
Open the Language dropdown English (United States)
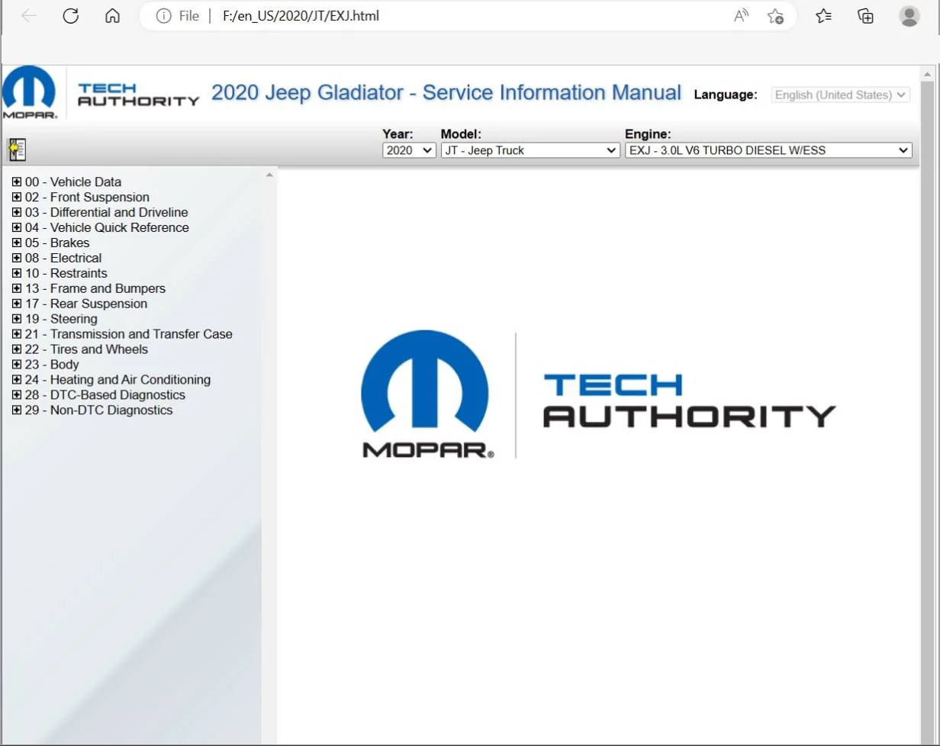(x=841, y=95)
